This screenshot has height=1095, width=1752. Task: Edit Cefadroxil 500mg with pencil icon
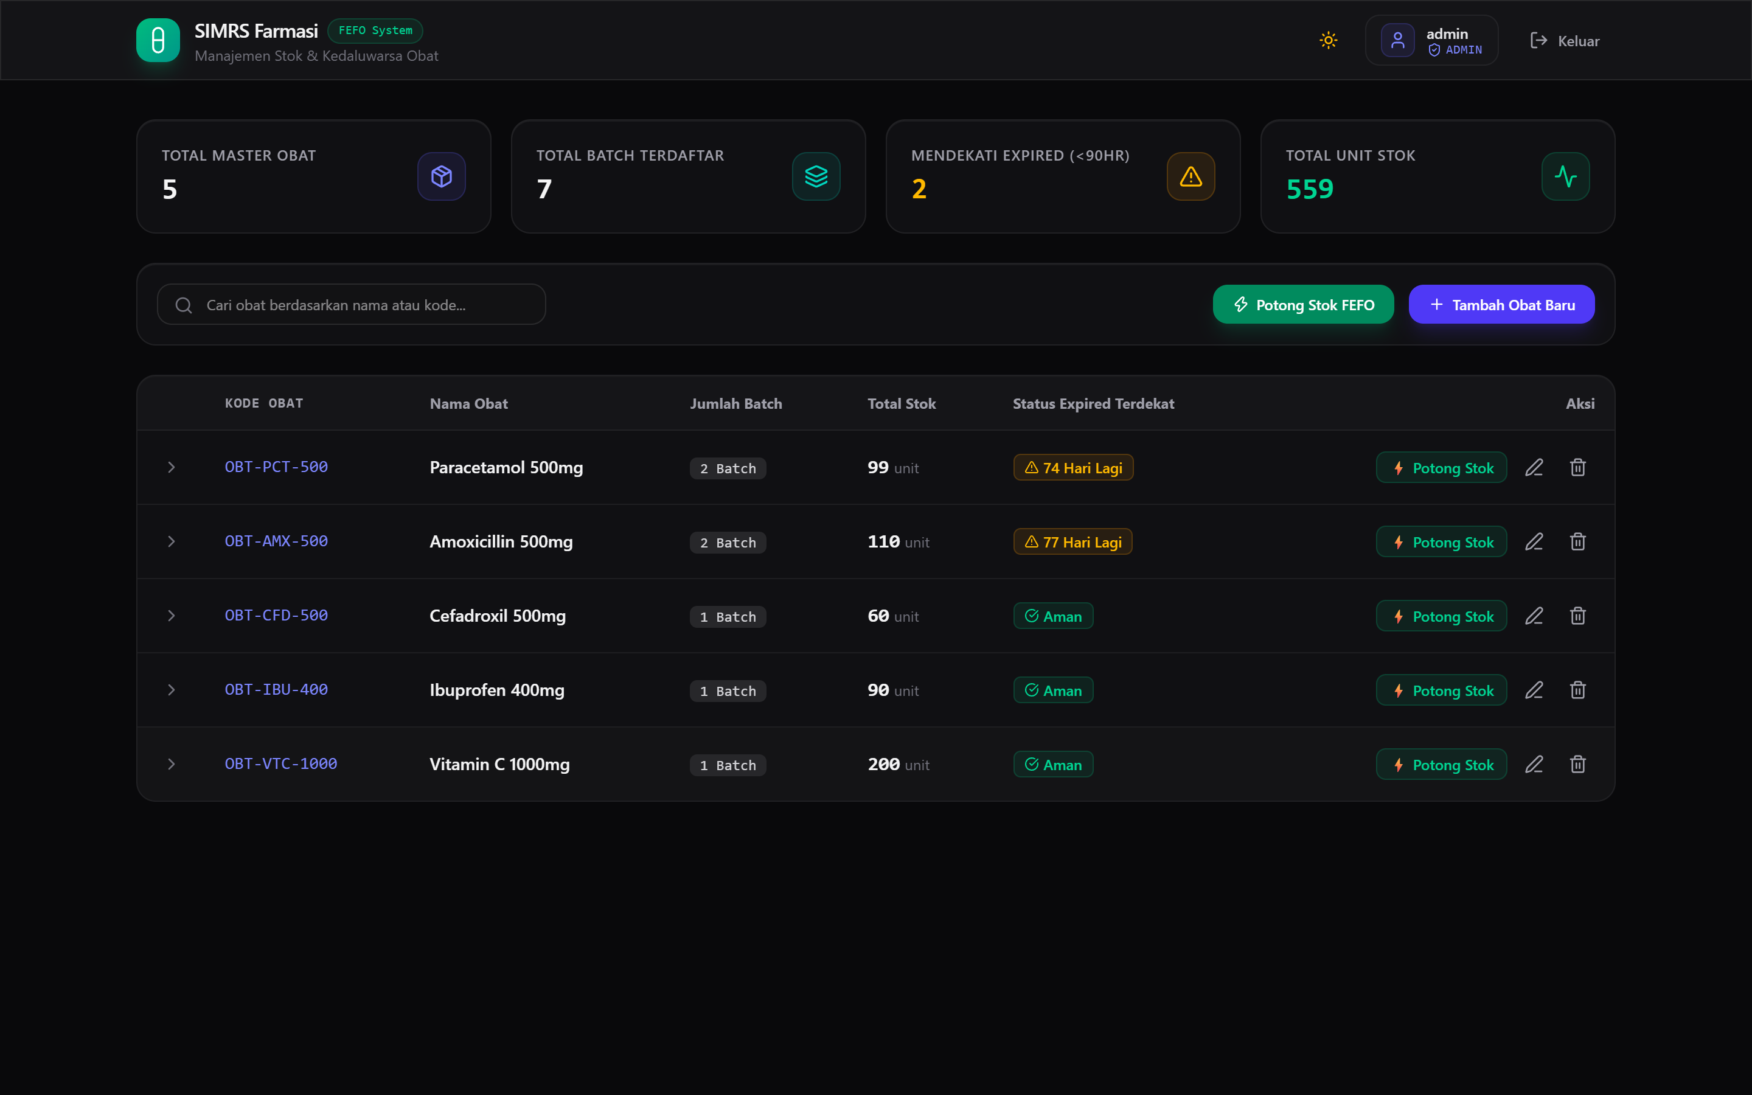(1534, 616)
